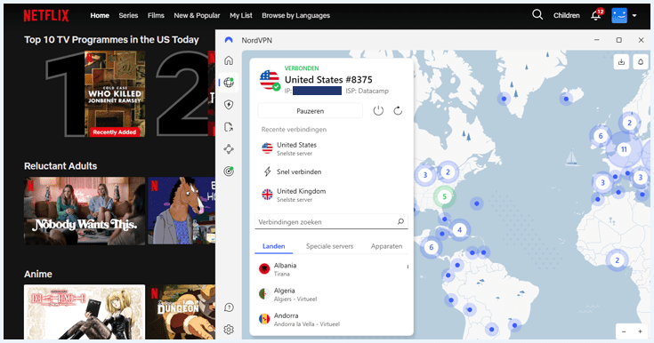Viewport: 654px width, 343px height.
Task: Open the Netflix Series menu item
Action: [128, 15]
